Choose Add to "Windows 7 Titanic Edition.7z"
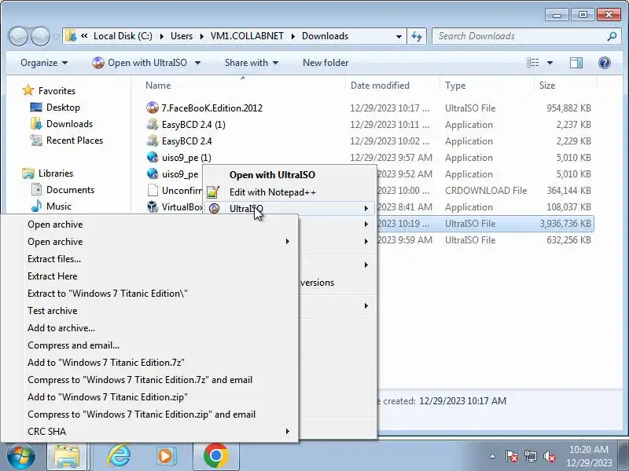 coord(106,362)
